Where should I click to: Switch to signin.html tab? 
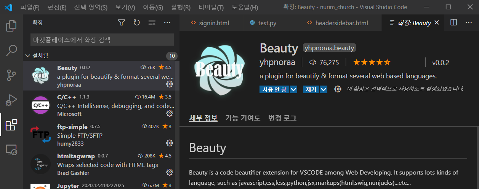coord(213,23)
